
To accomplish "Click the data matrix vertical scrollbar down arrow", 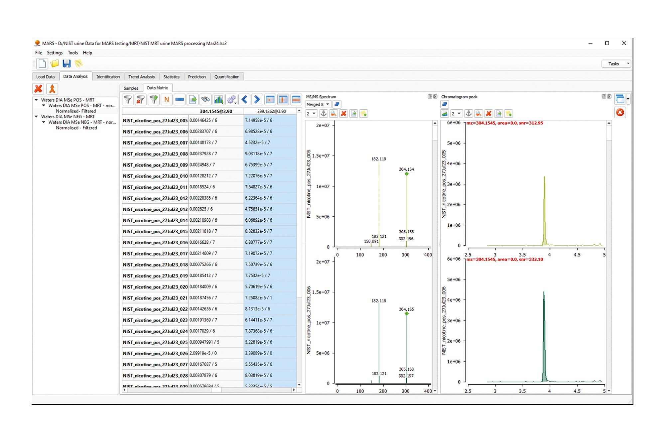I will click(x=299, y=385).
